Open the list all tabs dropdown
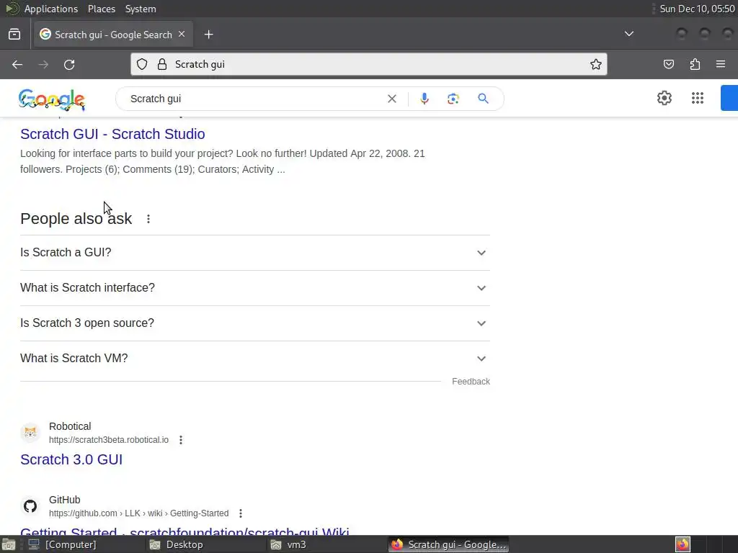 pos(628,34)
